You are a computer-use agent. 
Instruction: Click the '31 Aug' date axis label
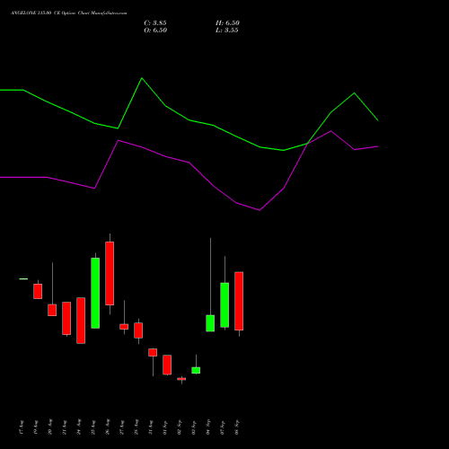[151, 427]
